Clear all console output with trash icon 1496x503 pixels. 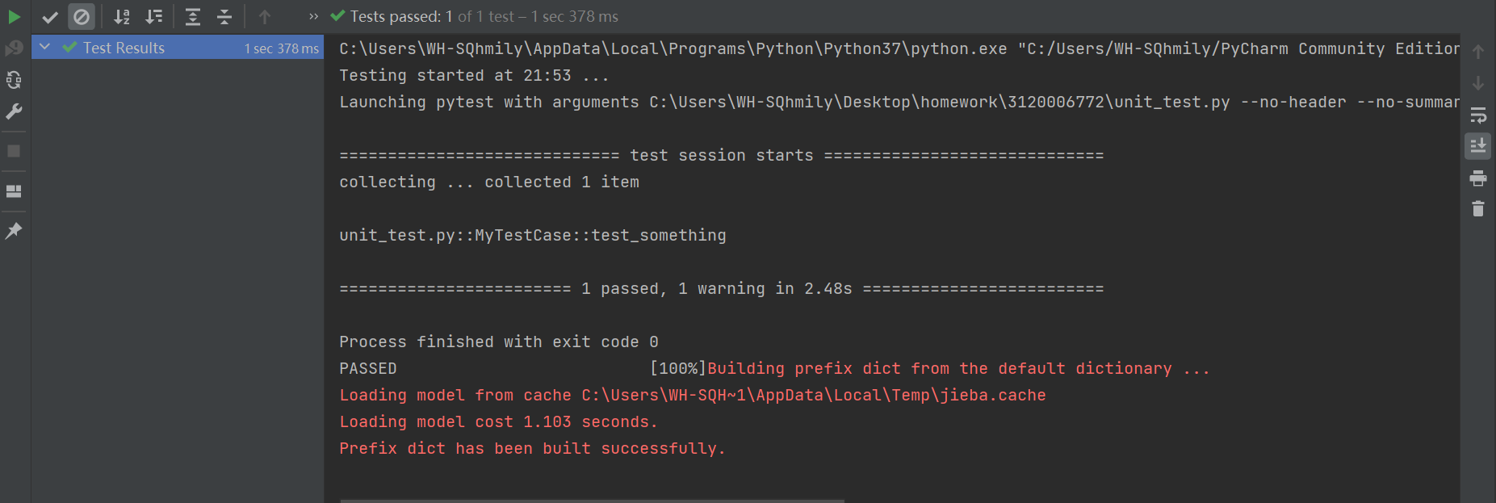1478,209
